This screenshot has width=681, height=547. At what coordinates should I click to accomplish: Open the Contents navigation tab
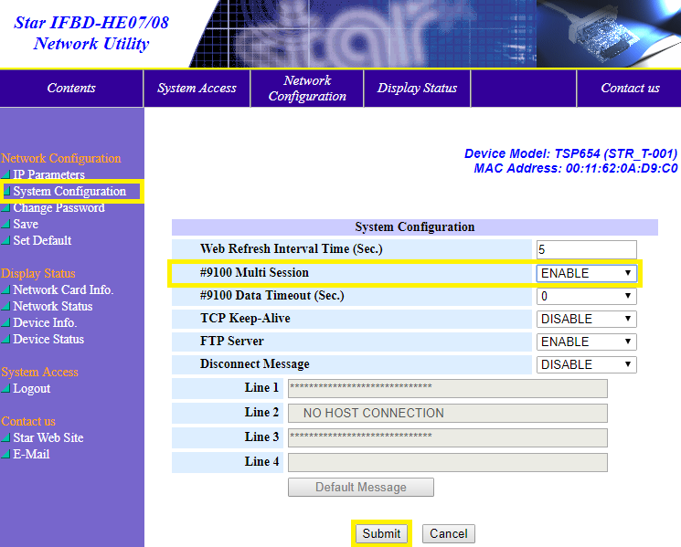point(71,88)
